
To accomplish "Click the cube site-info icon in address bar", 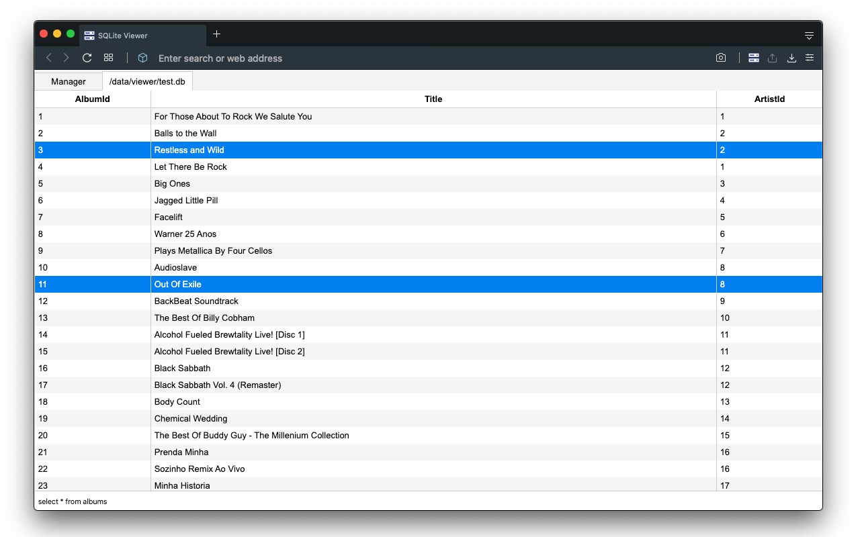I will 142,58.
